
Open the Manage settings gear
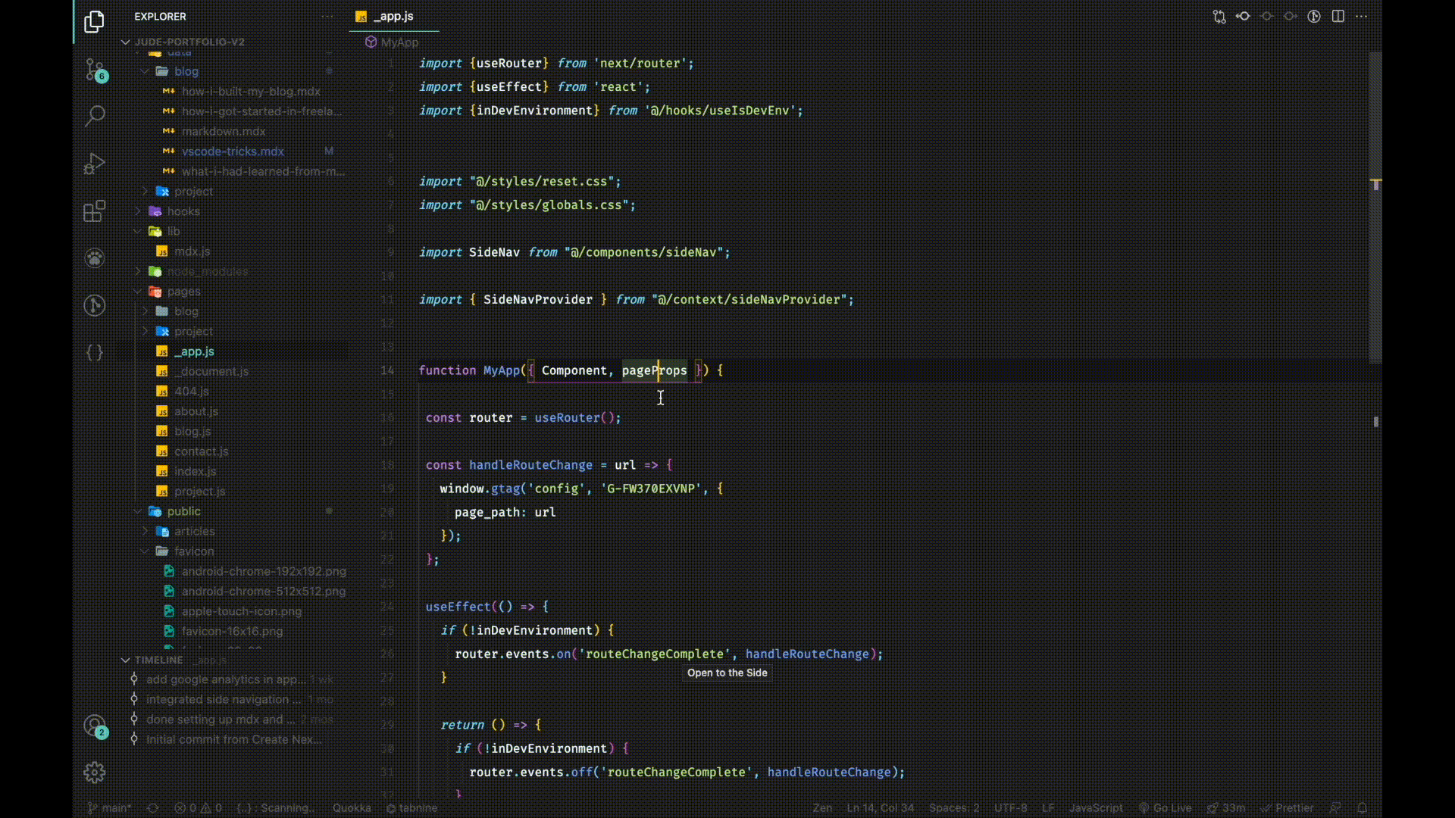point(94,772)
